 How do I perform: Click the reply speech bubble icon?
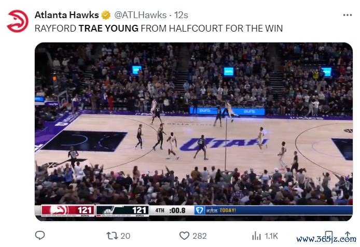tap(40, 236)
